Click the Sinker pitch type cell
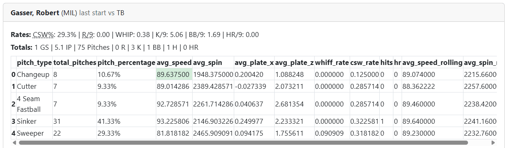508x148 pixels. 34,121
